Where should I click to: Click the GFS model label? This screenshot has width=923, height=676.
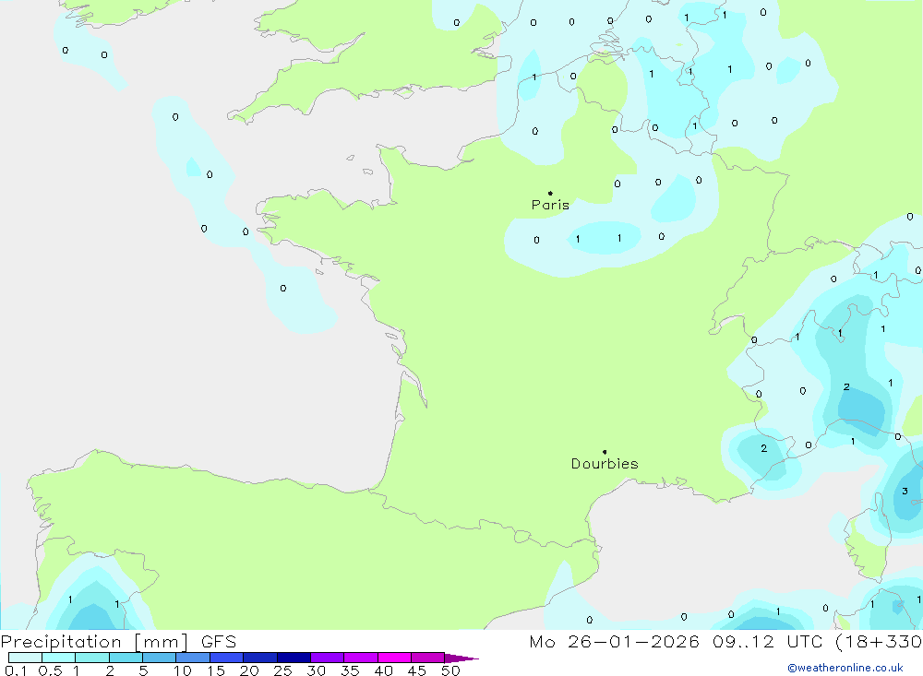point(219,642)
